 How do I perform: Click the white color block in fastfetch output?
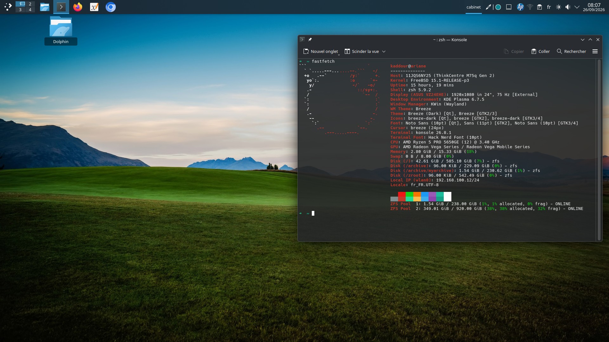pos(447,197)
